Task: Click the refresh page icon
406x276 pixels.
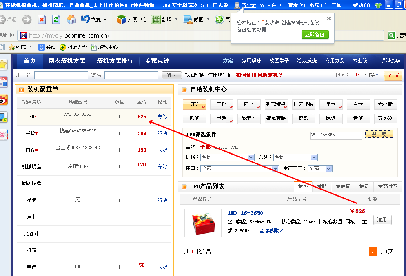Action: (x=56, y=20)
